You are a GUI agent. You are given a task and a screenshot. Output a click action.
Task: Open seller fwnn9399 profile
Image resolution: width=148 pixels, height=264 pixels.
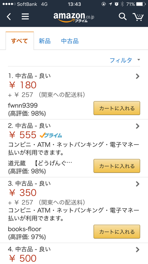(23, 105)
